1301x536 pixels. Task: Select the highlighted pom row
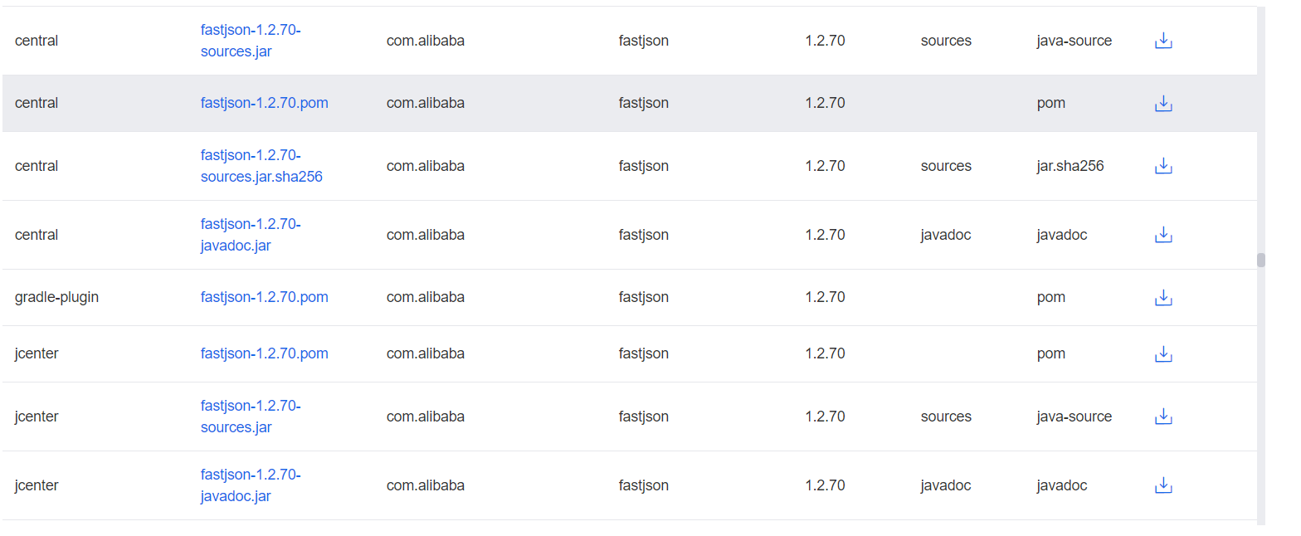pos(581,103)
